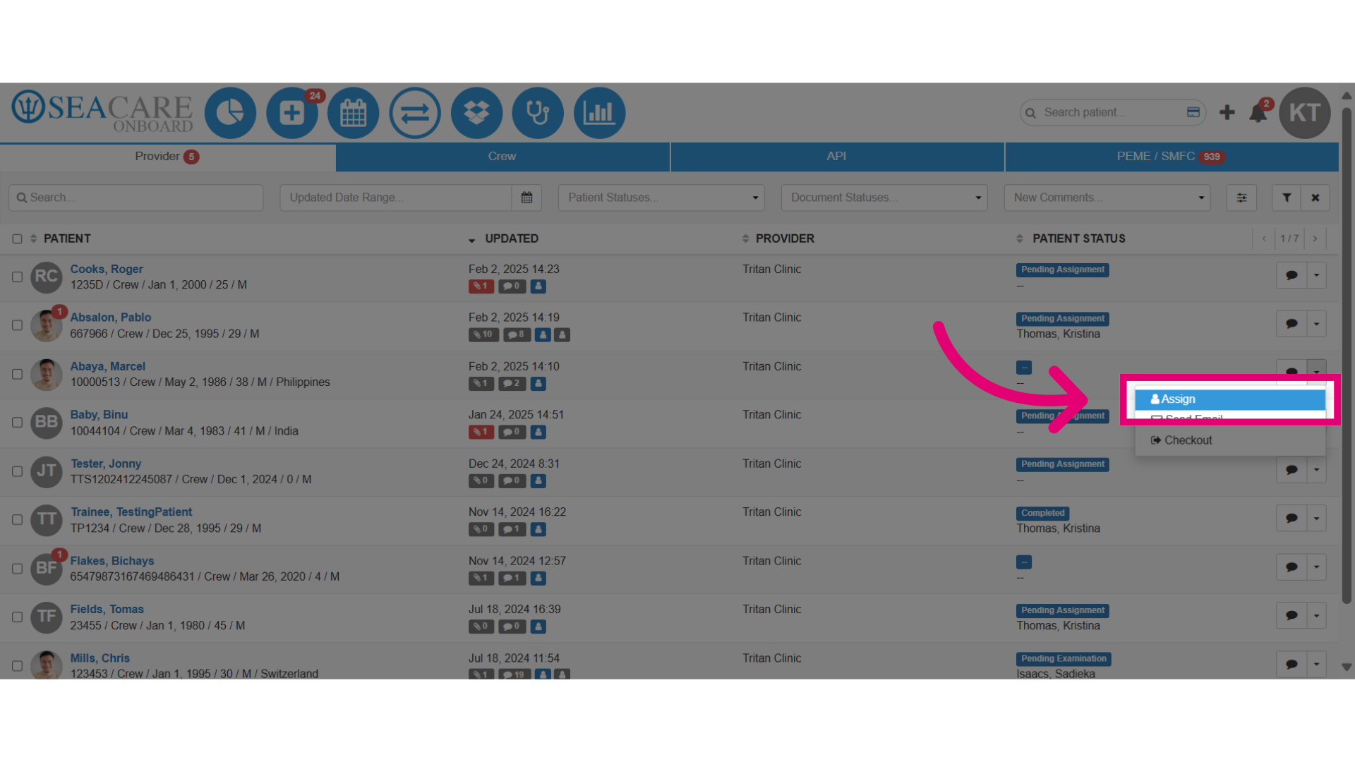
Task: Select the Tester, Jonny row checkbox
Action: point(17,471)
